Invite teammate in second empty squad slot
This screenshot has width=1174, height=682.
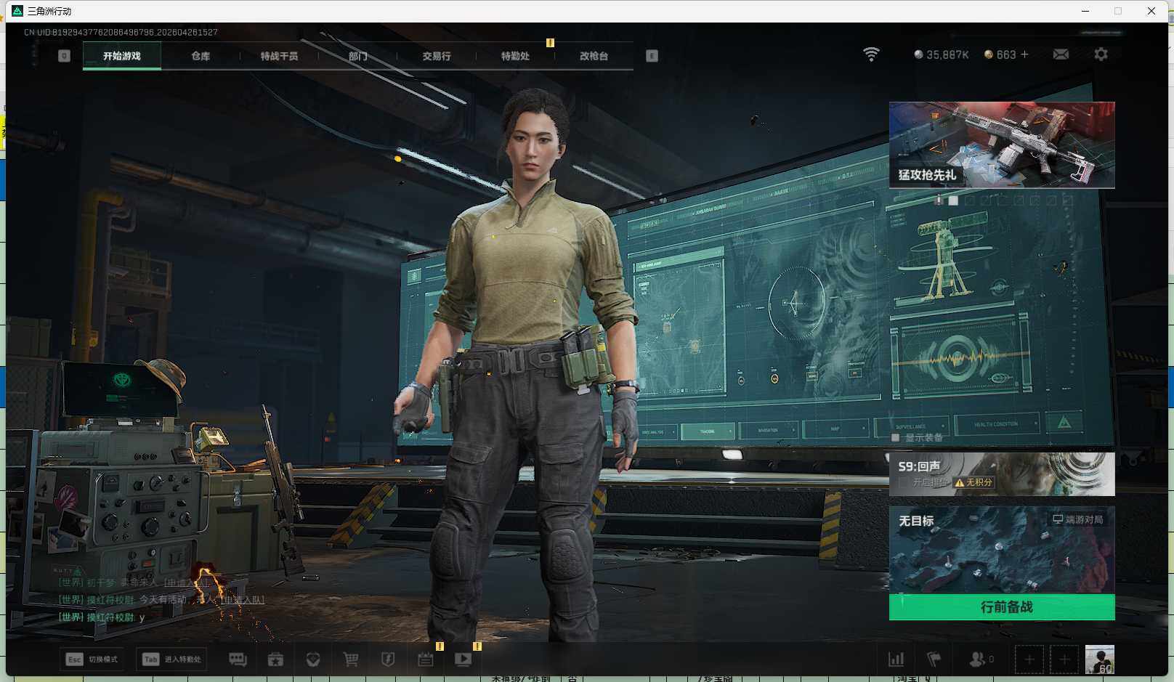point(1064,659)
